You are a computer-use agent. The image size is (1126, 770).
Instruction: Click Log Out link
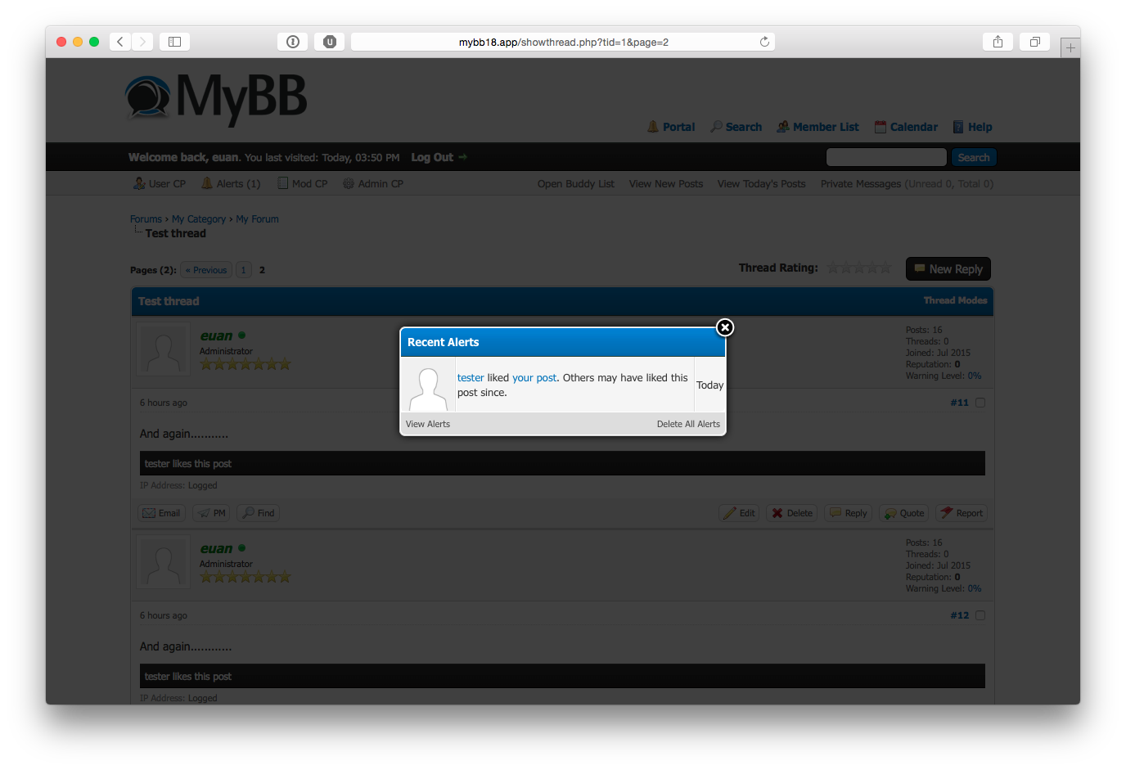coord(439,157)
